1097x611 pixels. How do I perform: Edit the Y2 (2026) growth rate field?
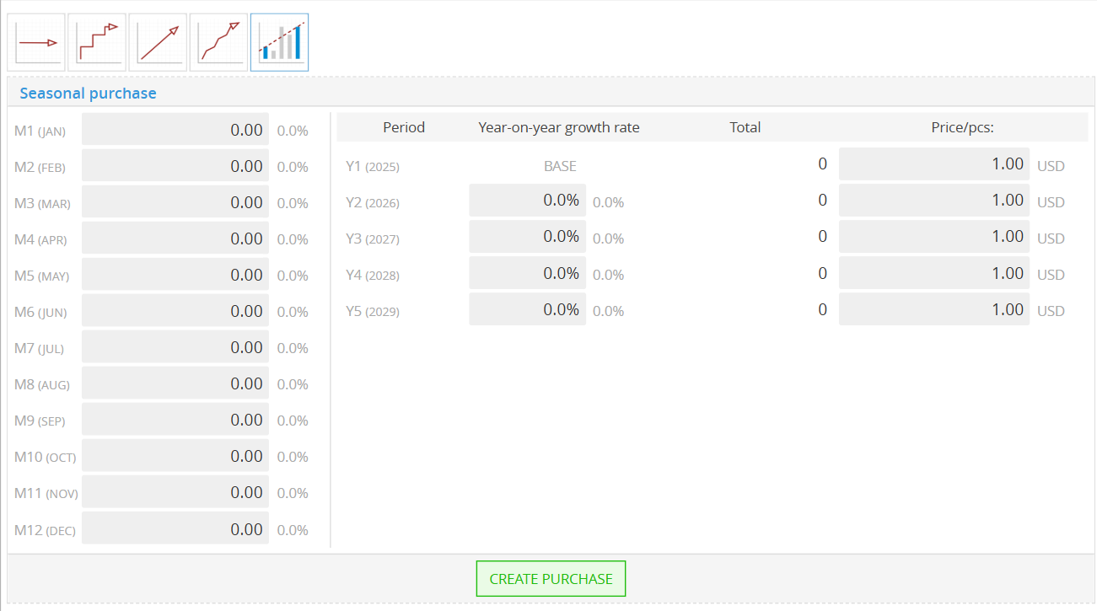coord(527,201)
